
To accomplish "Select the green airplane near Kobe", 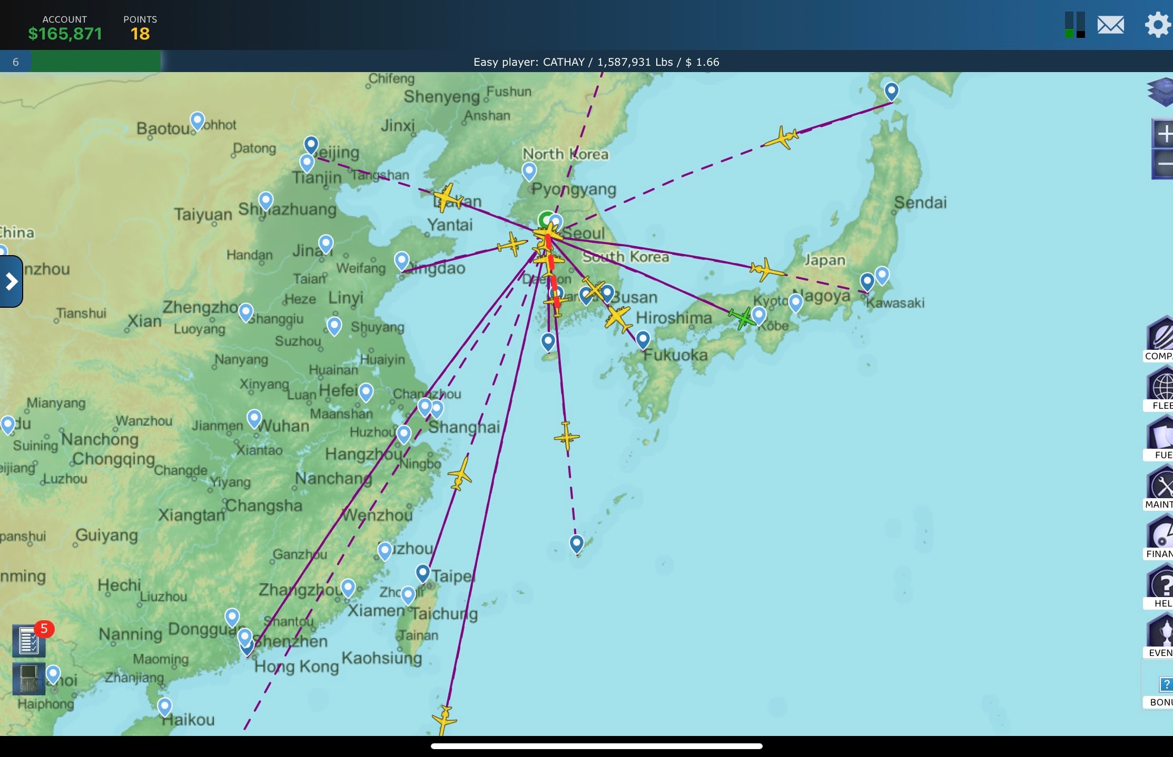I will [x=743, y=317].
